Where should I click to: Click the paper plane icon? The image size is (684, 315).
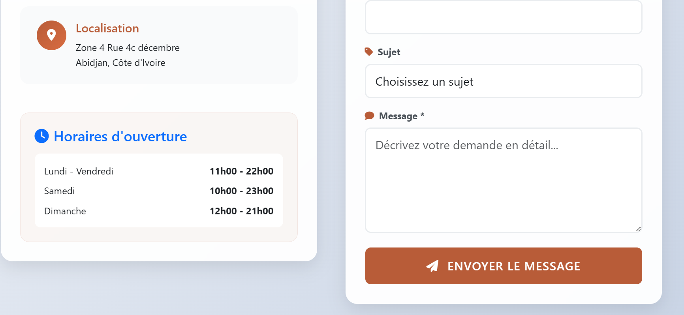coord(432,266)
